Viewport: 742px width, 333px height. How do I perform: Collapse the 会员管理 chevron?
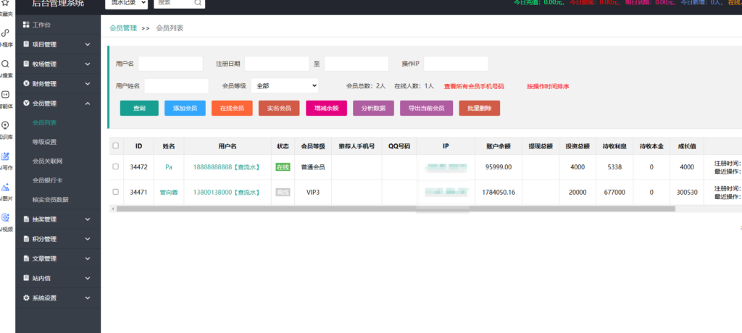click(88, 103)
